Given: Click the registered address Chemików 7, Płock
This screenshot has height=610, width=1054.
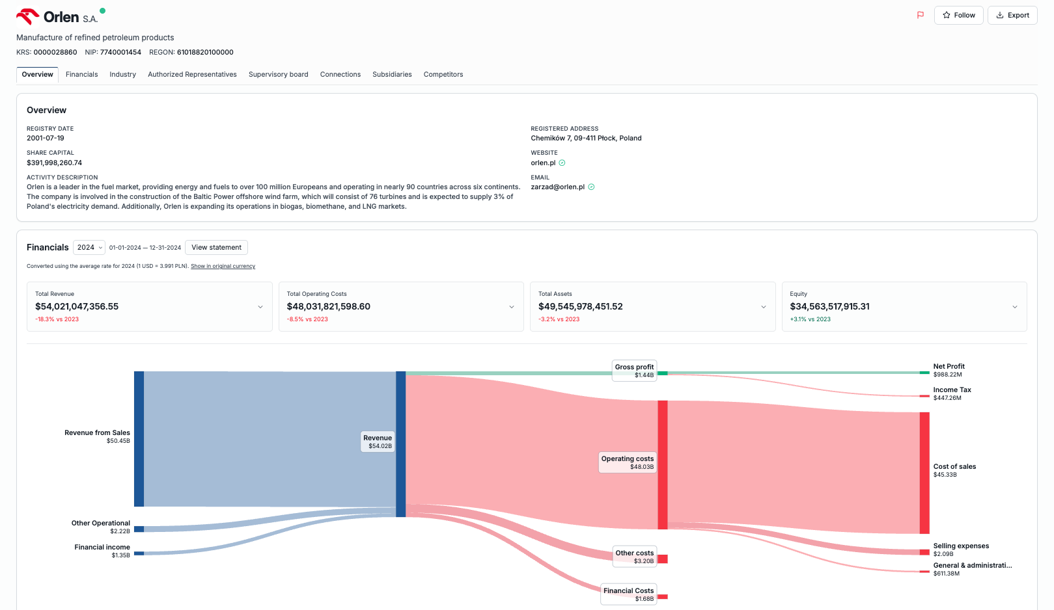Looking at the screenshot, I should (x=586, y=138).
